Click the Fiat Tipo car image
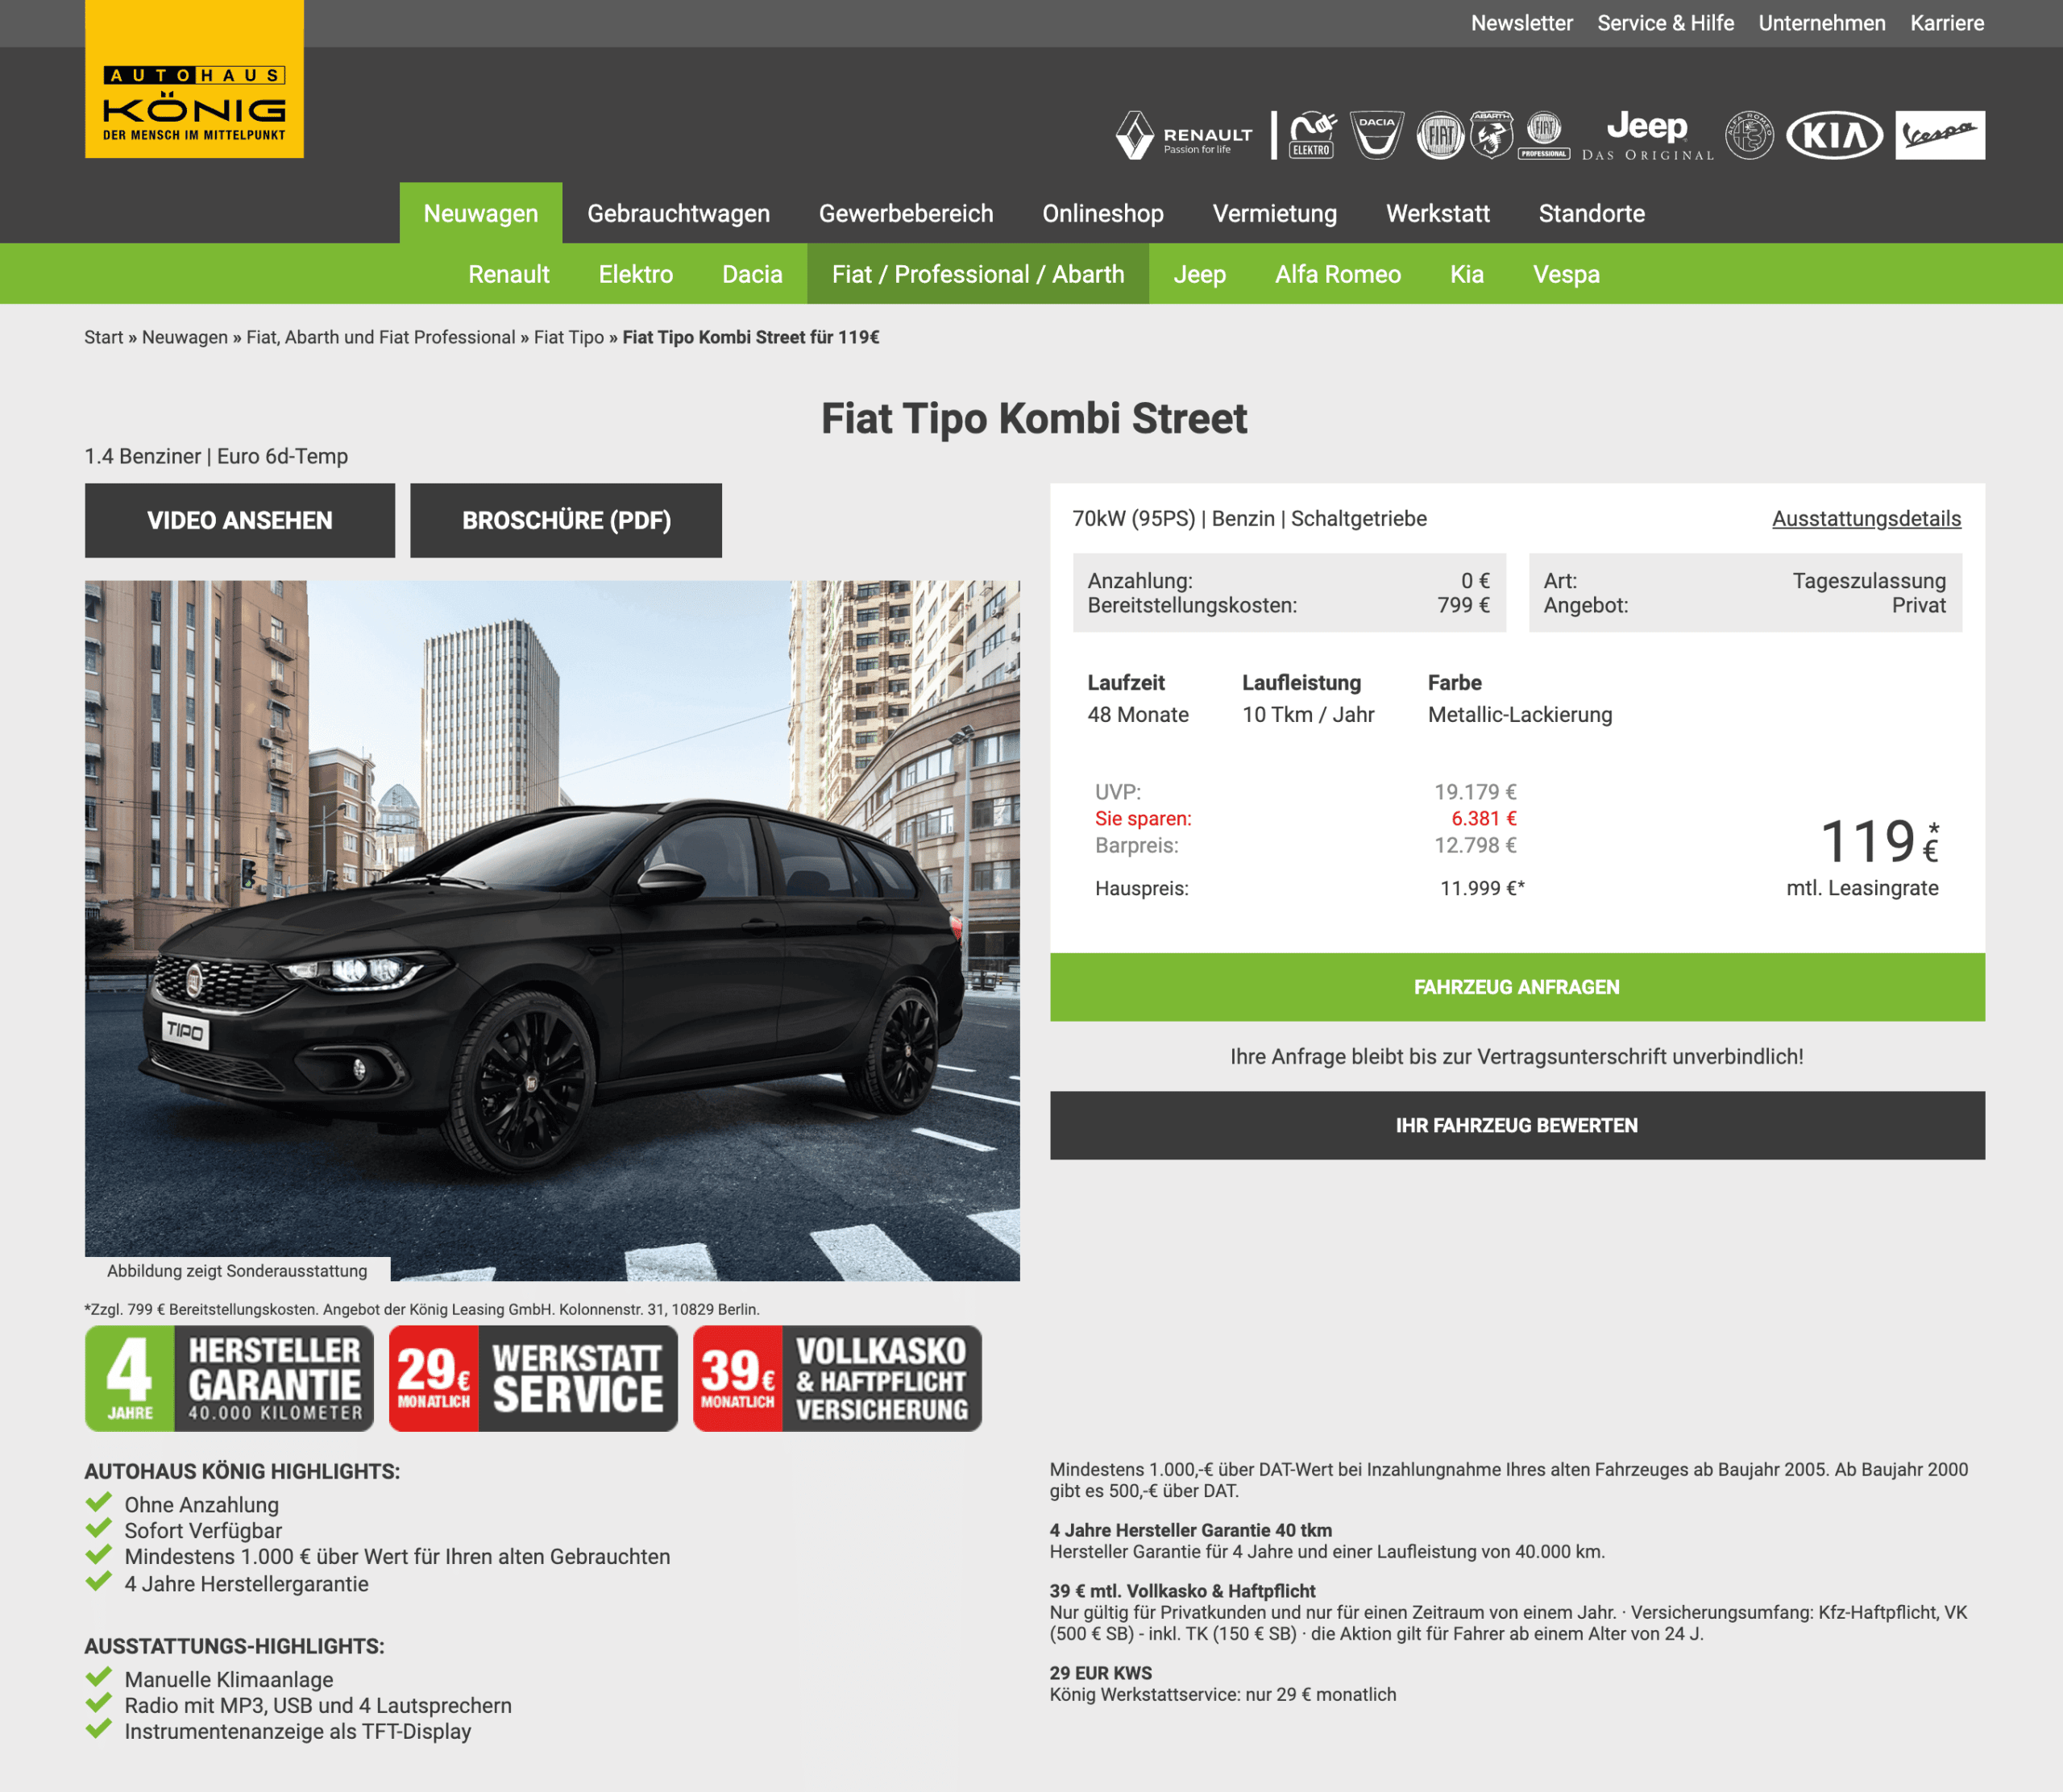The image size is (2063, 1792). coord(552,930)
